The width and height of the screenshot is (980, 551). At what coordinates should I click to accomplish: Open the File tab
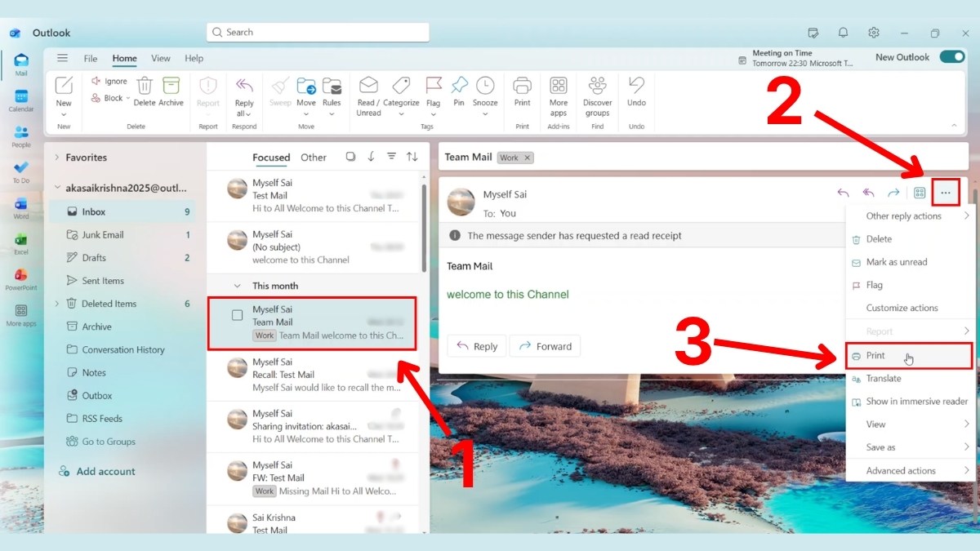[x=91, y=59]
